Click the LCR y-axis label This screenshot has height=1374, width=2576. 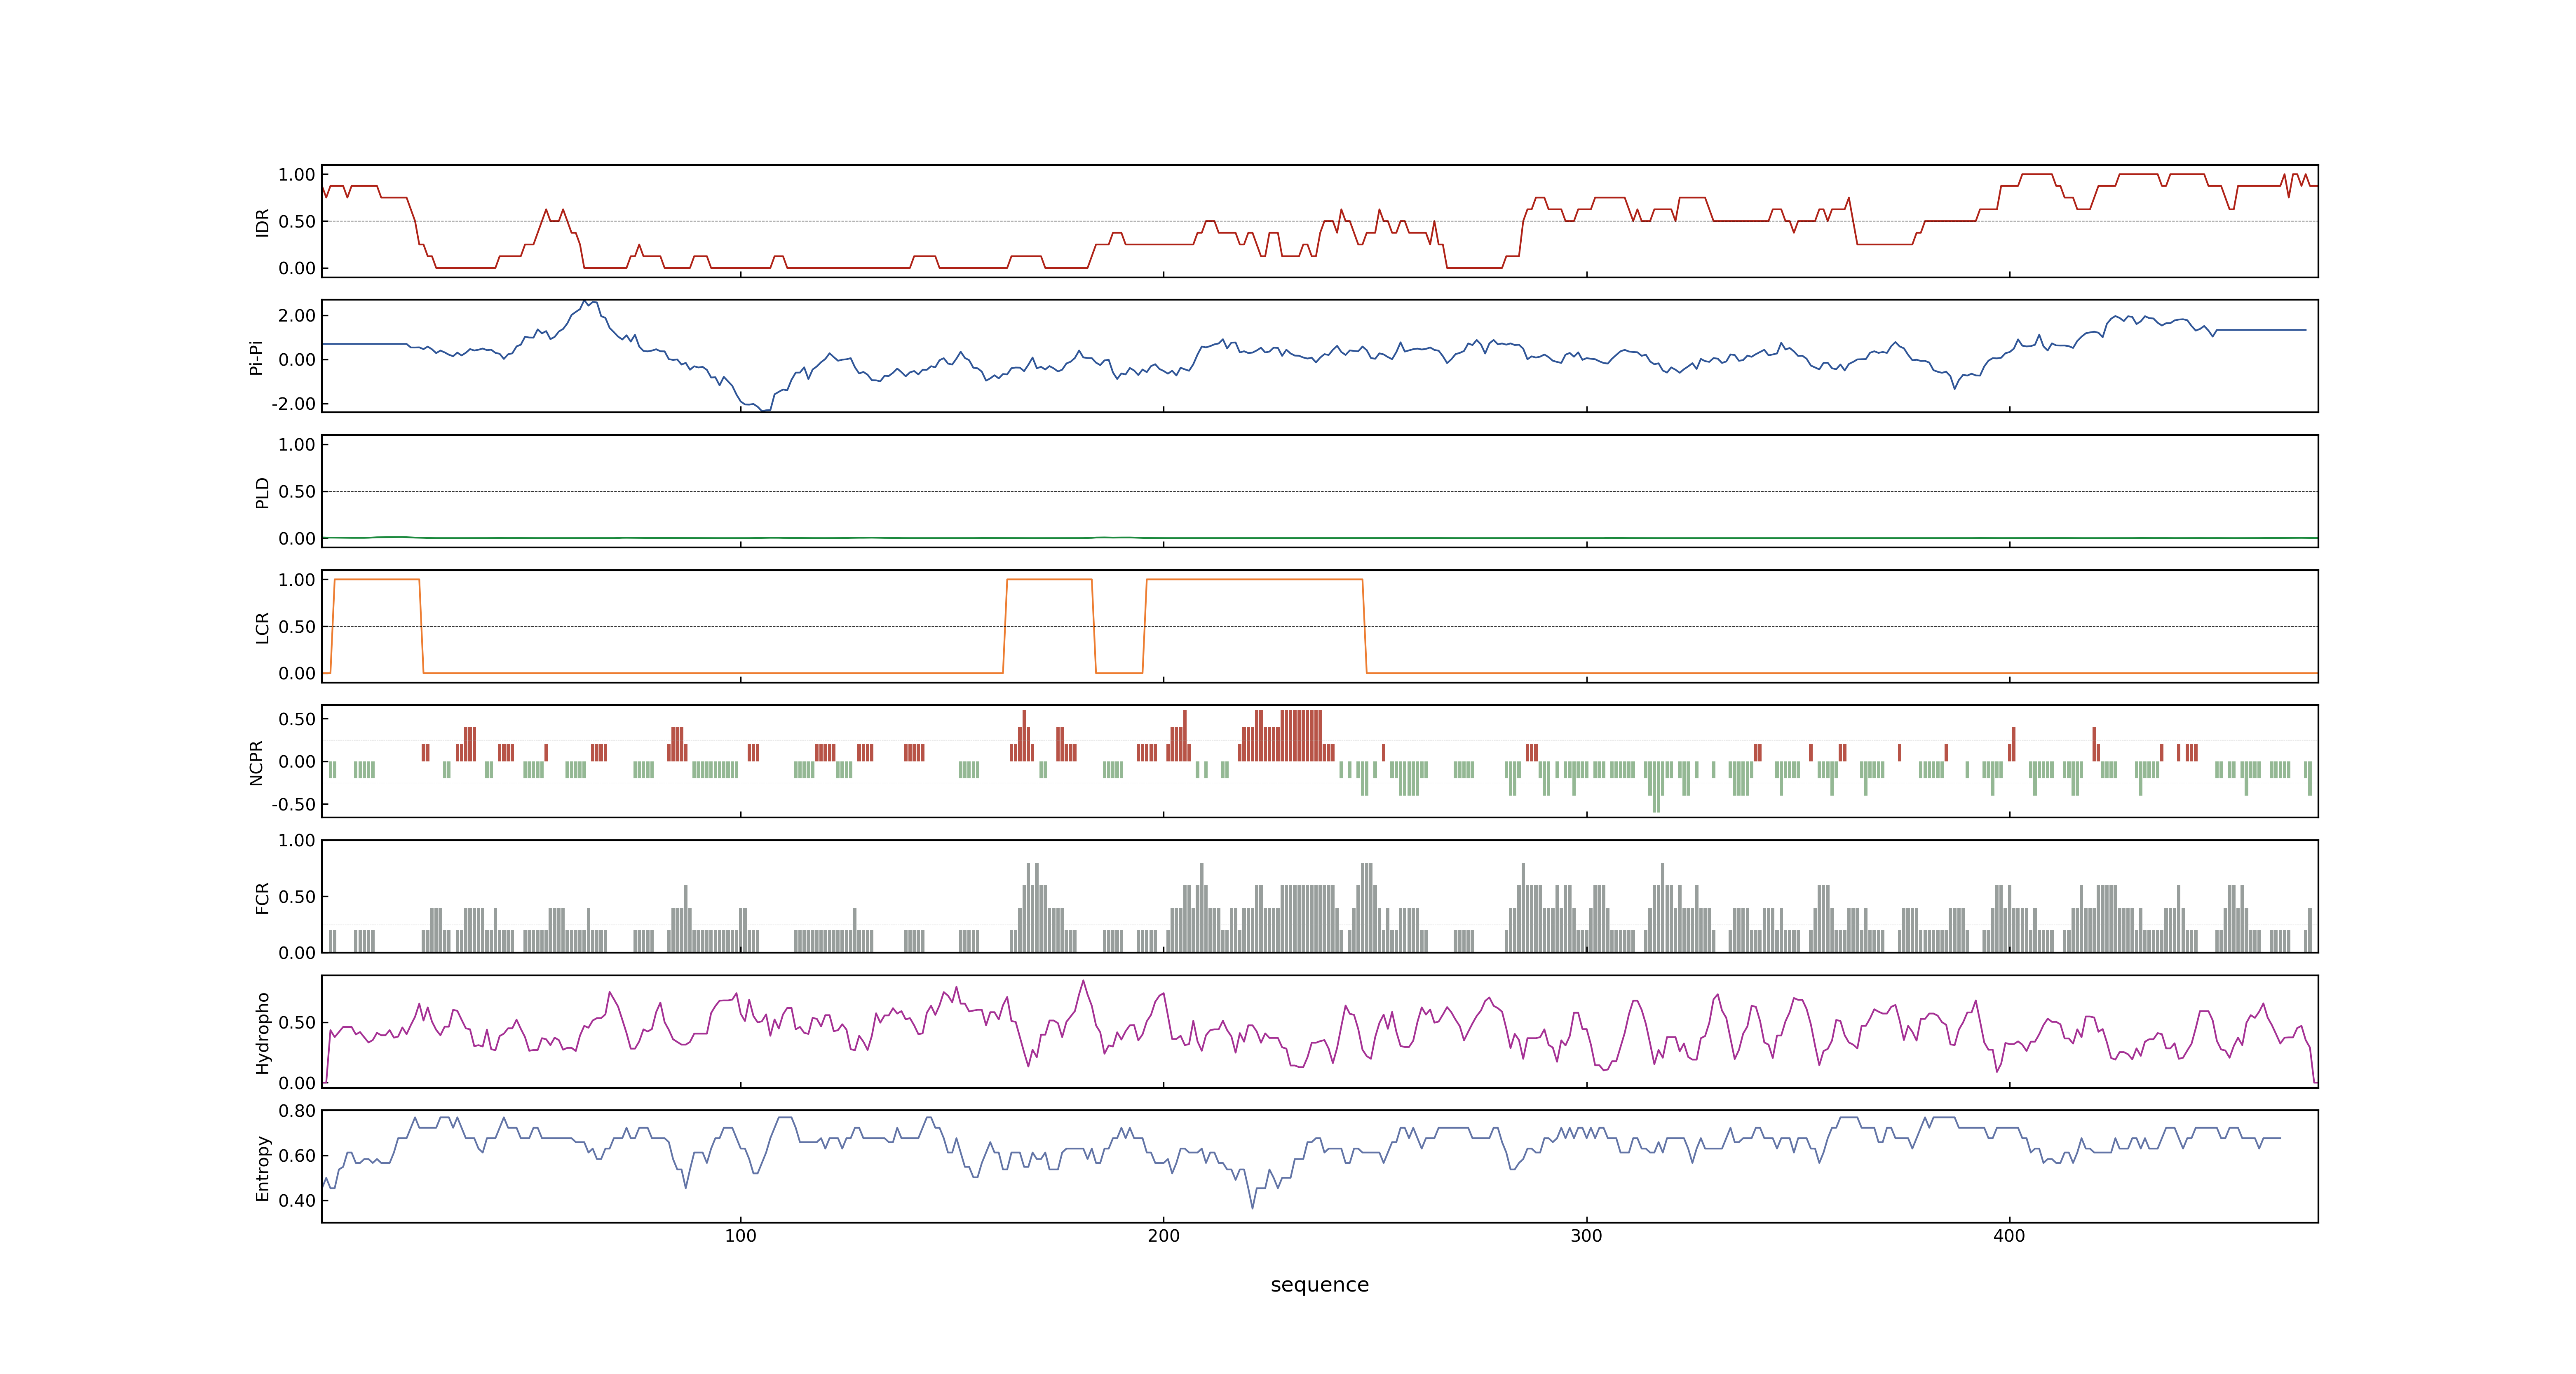263,628
